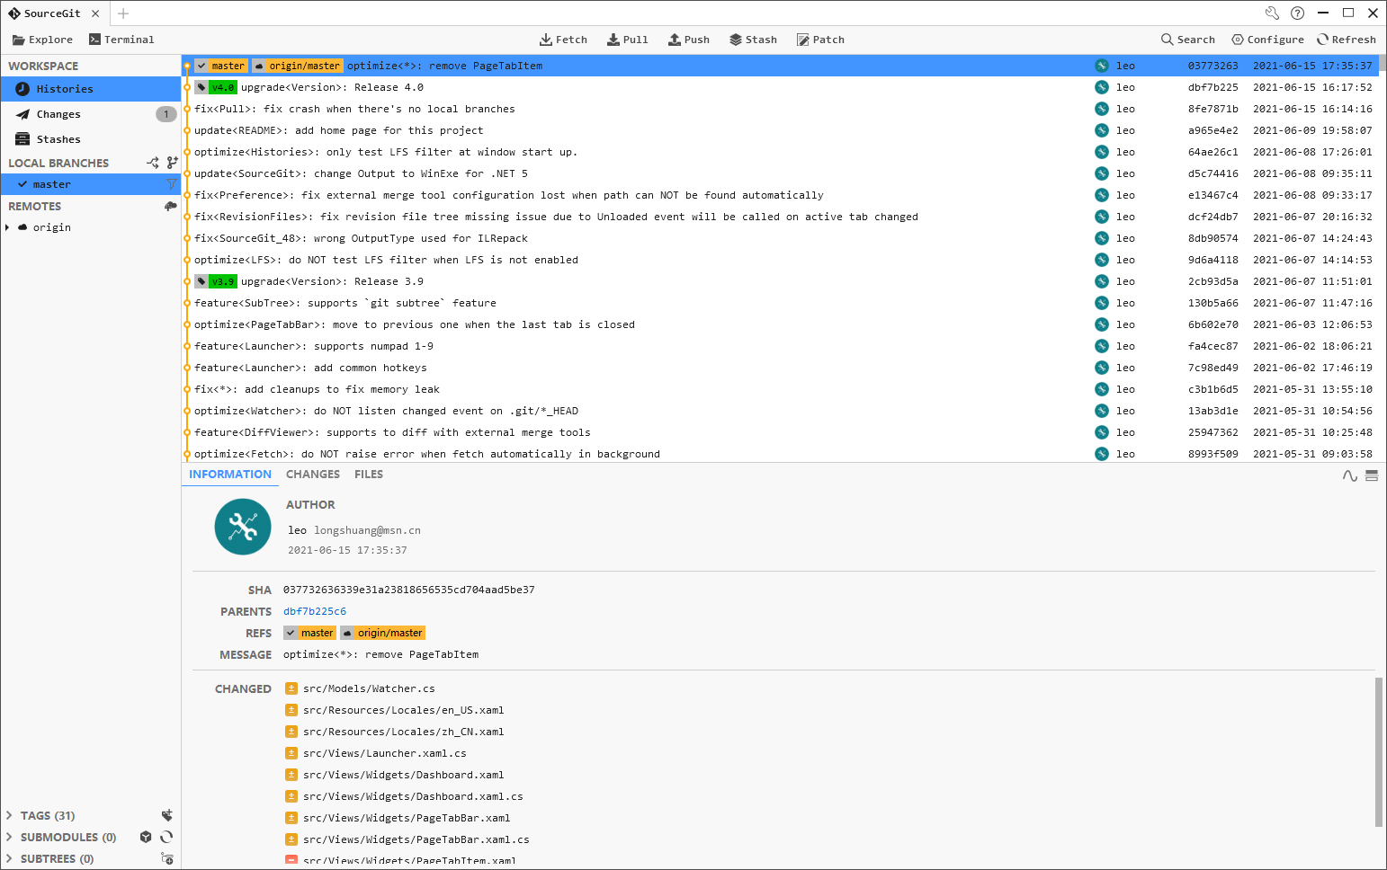Select commit 'fix<Pull>: fix crash when there's no local branches'

[x=781, y=109]
